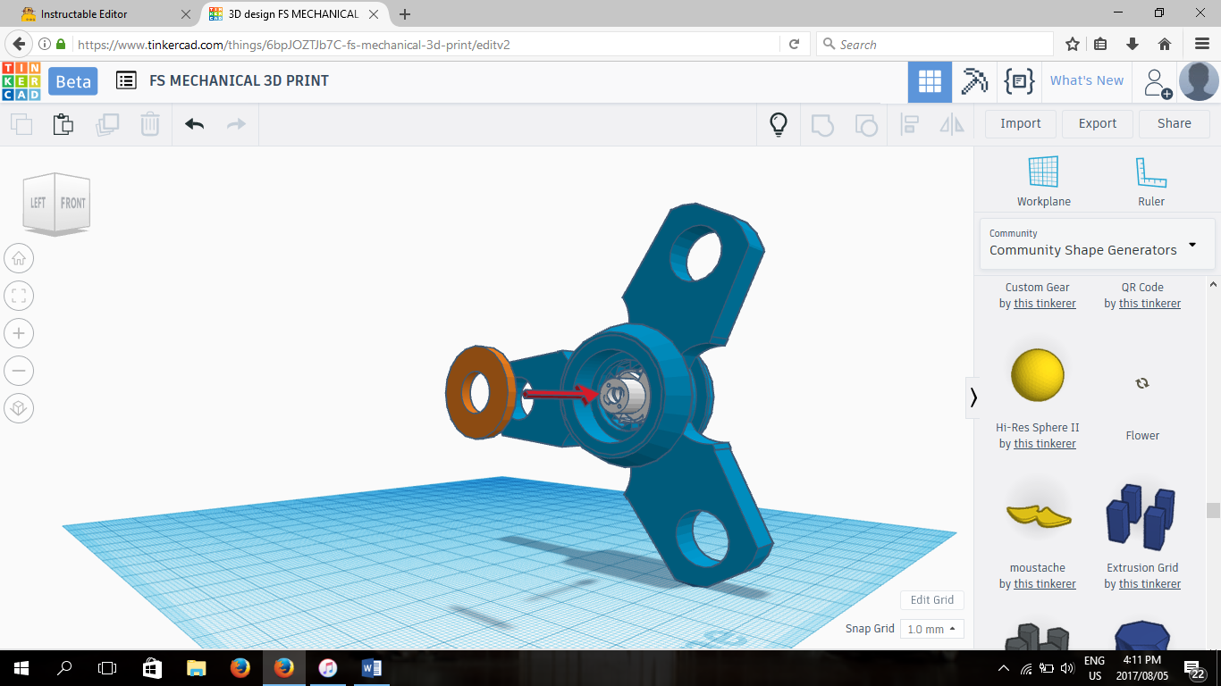1221x686 pixels.
Task: Click the Ungroup shapes icon
Action: click(x=865, y=124)
